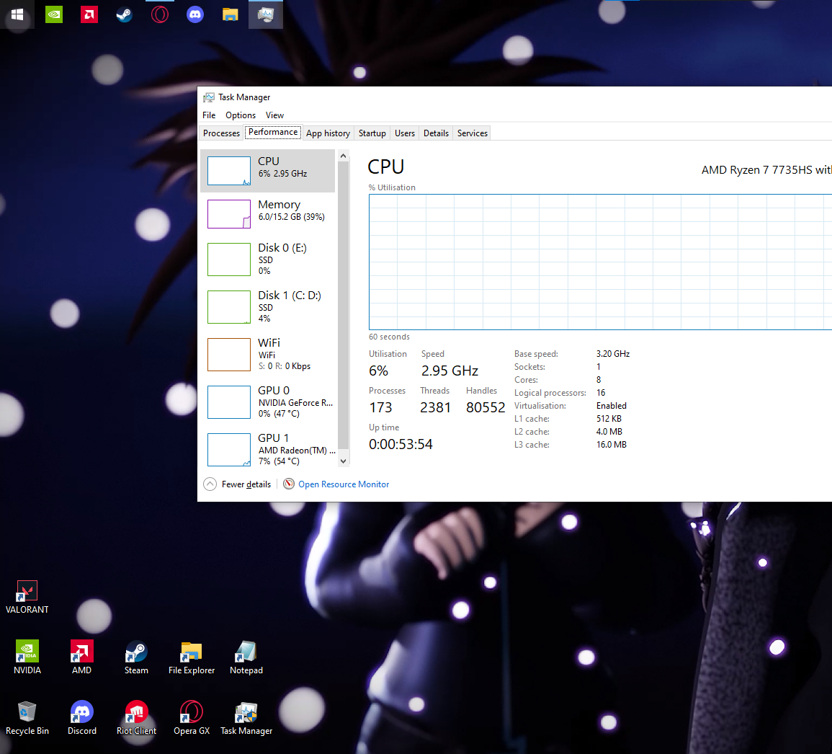Select the Discord desktop shortcut
The image size is (832, 754).
[x=81, y=718]
